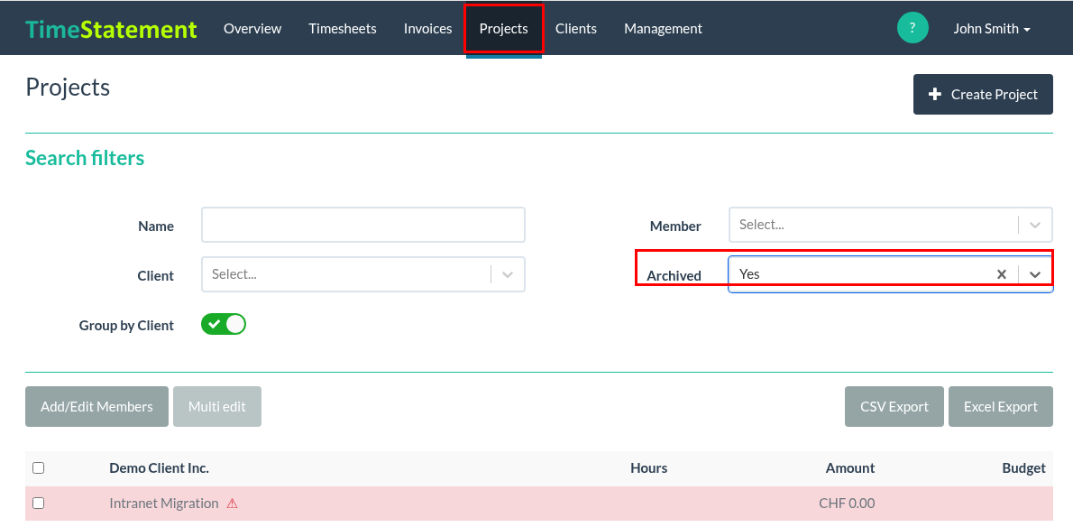The width and height of the screenshot is (1073, 527).
Task: Open the Timesheets menu item
Action: coord(342,29)
